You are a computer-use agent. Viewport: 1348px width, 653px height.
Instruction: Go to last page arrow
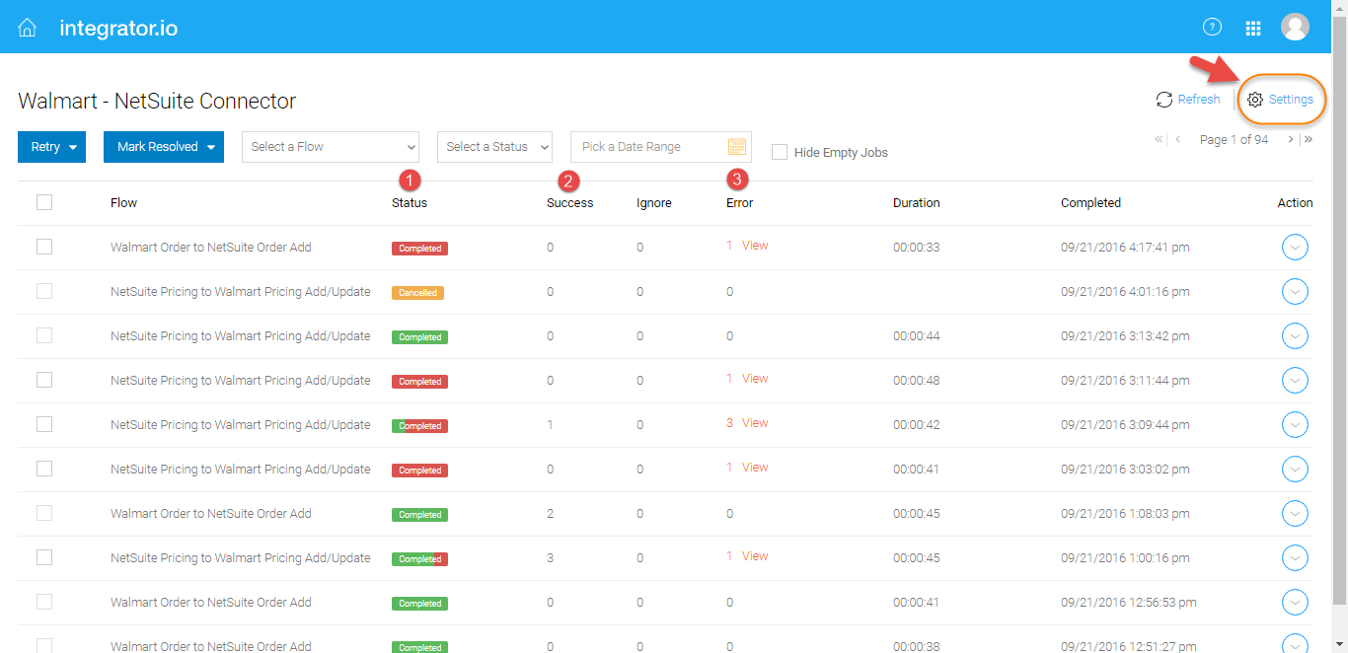coord(1308,140)
